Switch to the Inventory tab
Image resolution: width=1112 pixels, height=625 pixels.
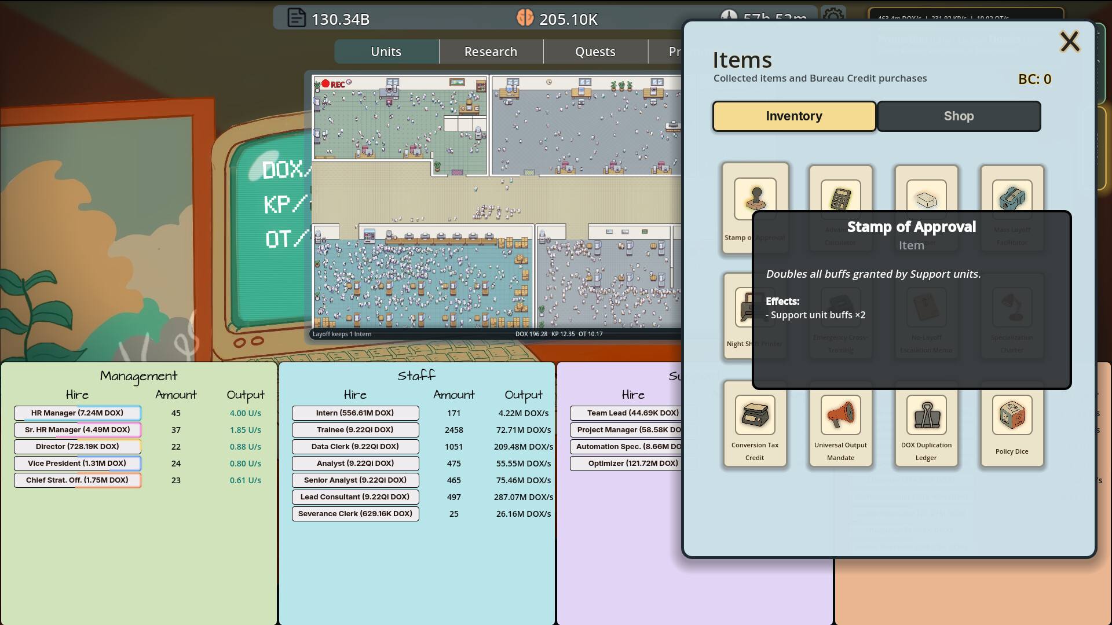point(794,116)
